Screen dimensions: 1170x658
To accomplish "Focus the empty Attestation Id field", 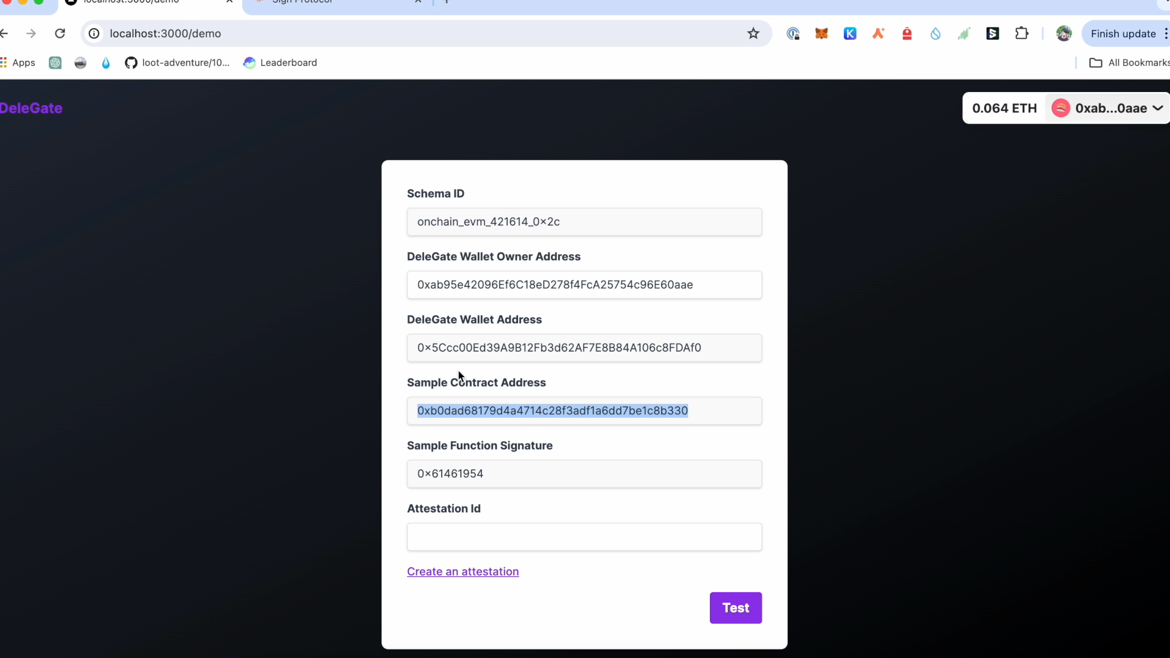I will (584, 537).
